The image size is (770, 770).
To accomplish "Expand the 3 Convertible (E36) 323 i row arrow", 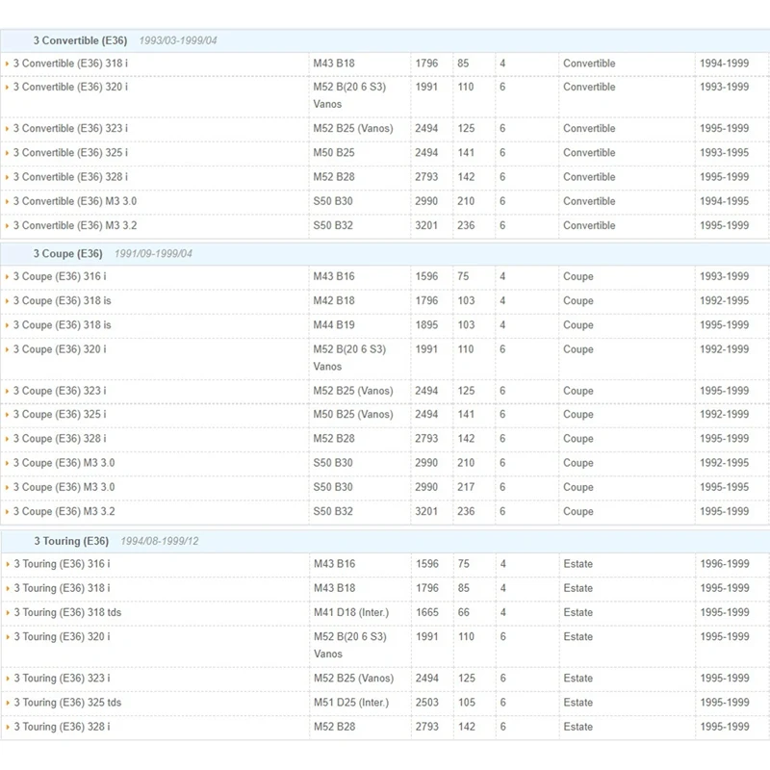I will (x=7, y=129).
